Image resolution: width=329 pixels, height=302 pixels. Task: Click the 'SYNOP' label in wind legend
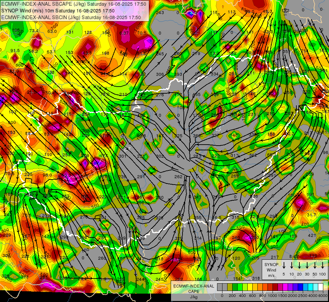tap(271, 264)
